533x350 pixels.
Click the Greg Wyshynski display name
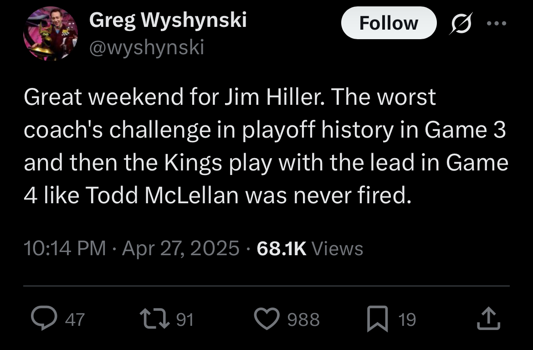point(168,20)
